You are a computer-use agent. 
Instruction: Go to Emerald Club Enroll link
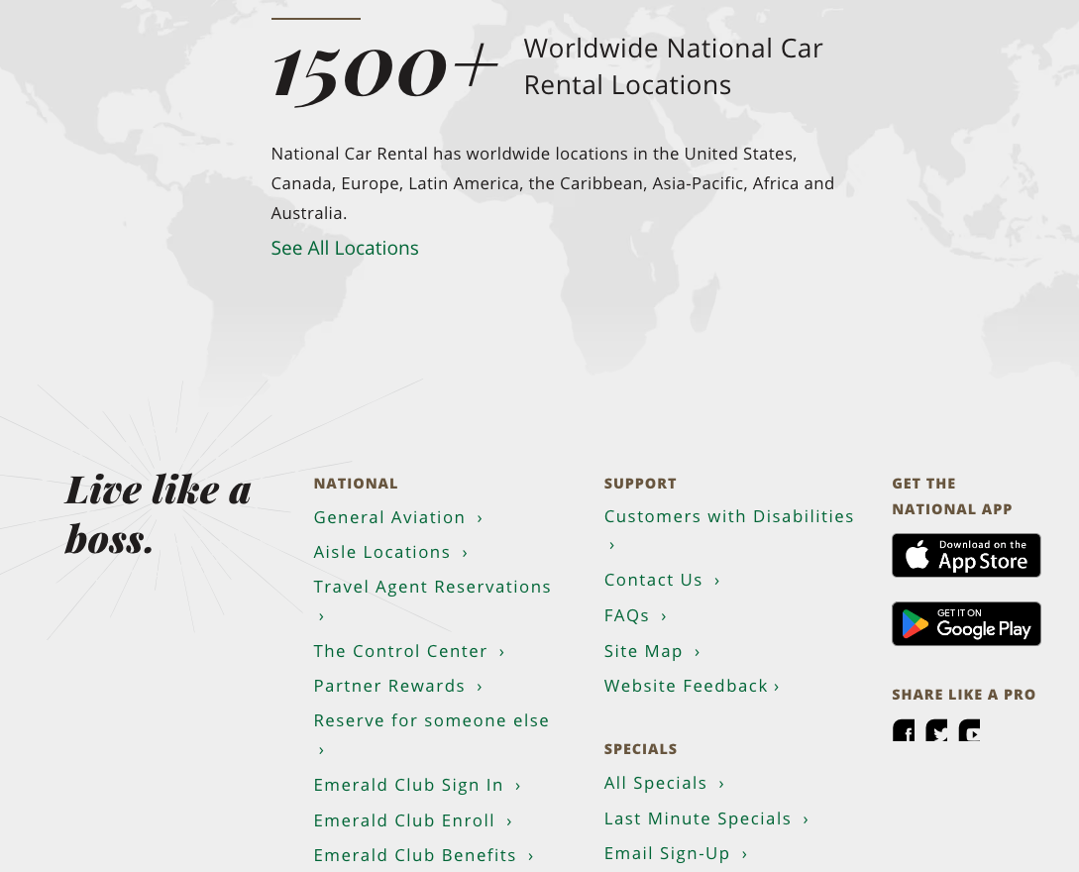[x=413, y=820]
